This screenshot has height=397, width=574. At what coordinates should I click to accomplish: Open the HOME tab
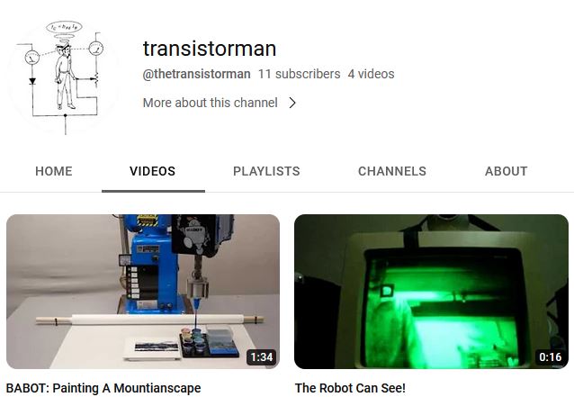point(54,171)
